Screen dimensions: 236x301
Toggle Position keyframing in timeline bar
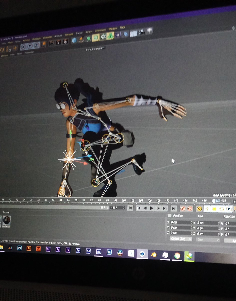[207, 208]
